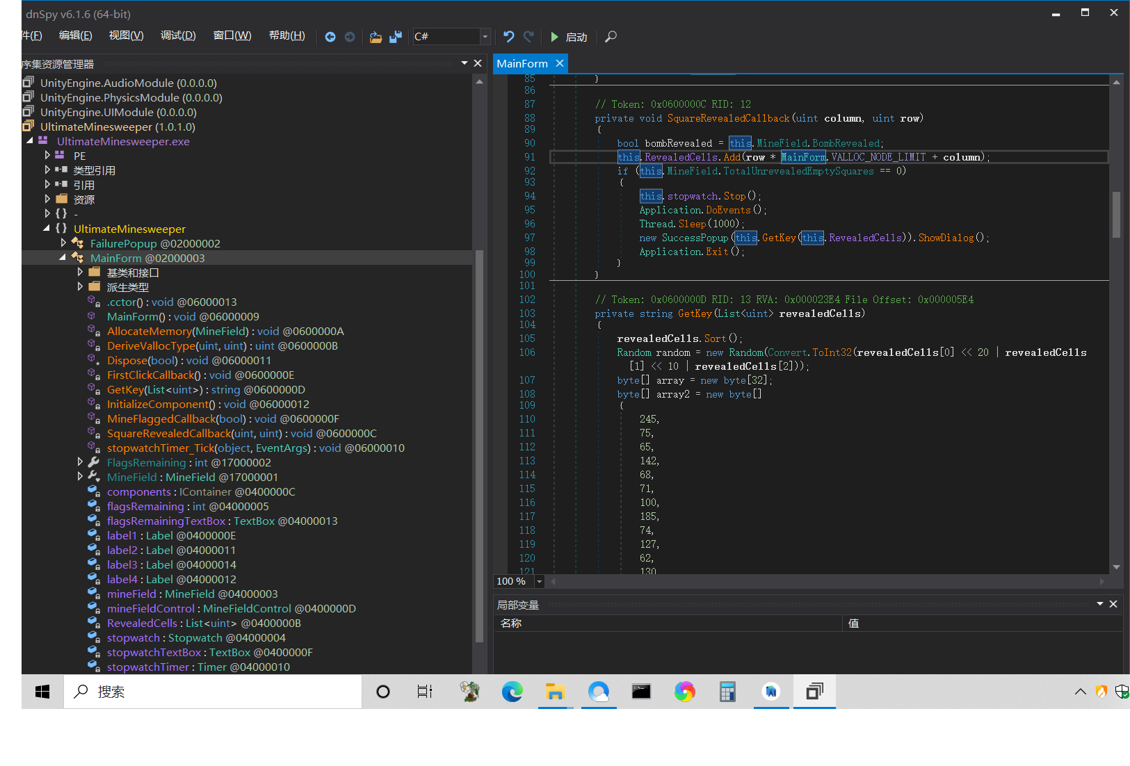Expand the FailurePopup class node
The height and width of the screenshot is (766, 1130).
(63, 243)
